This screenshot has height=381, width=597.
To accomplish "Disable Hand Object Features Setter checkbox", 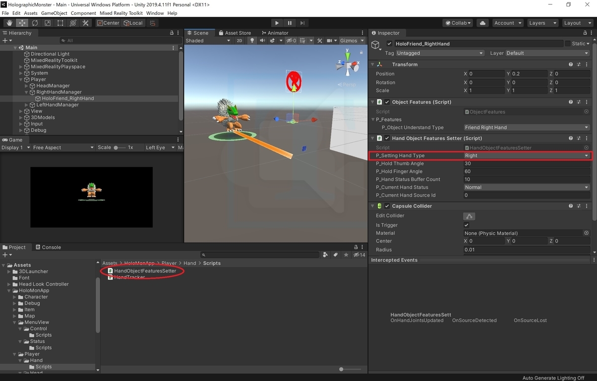I will (x=387, y=138).
